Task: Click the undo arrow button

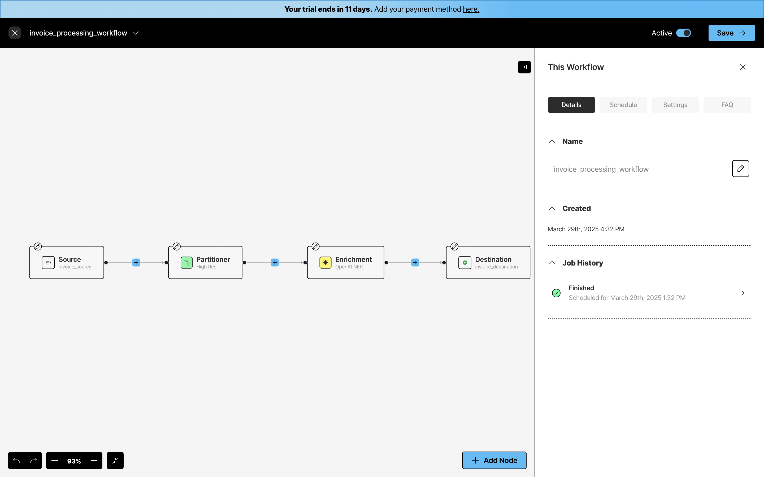Action: pos(16,461)
